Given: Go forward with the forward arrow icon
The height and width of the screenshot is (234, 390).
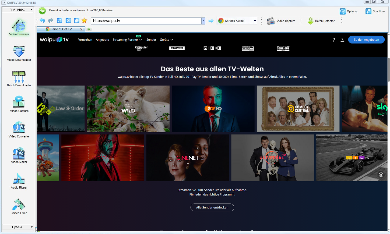Looking at the screenshot, I should [x=51, y=21].
